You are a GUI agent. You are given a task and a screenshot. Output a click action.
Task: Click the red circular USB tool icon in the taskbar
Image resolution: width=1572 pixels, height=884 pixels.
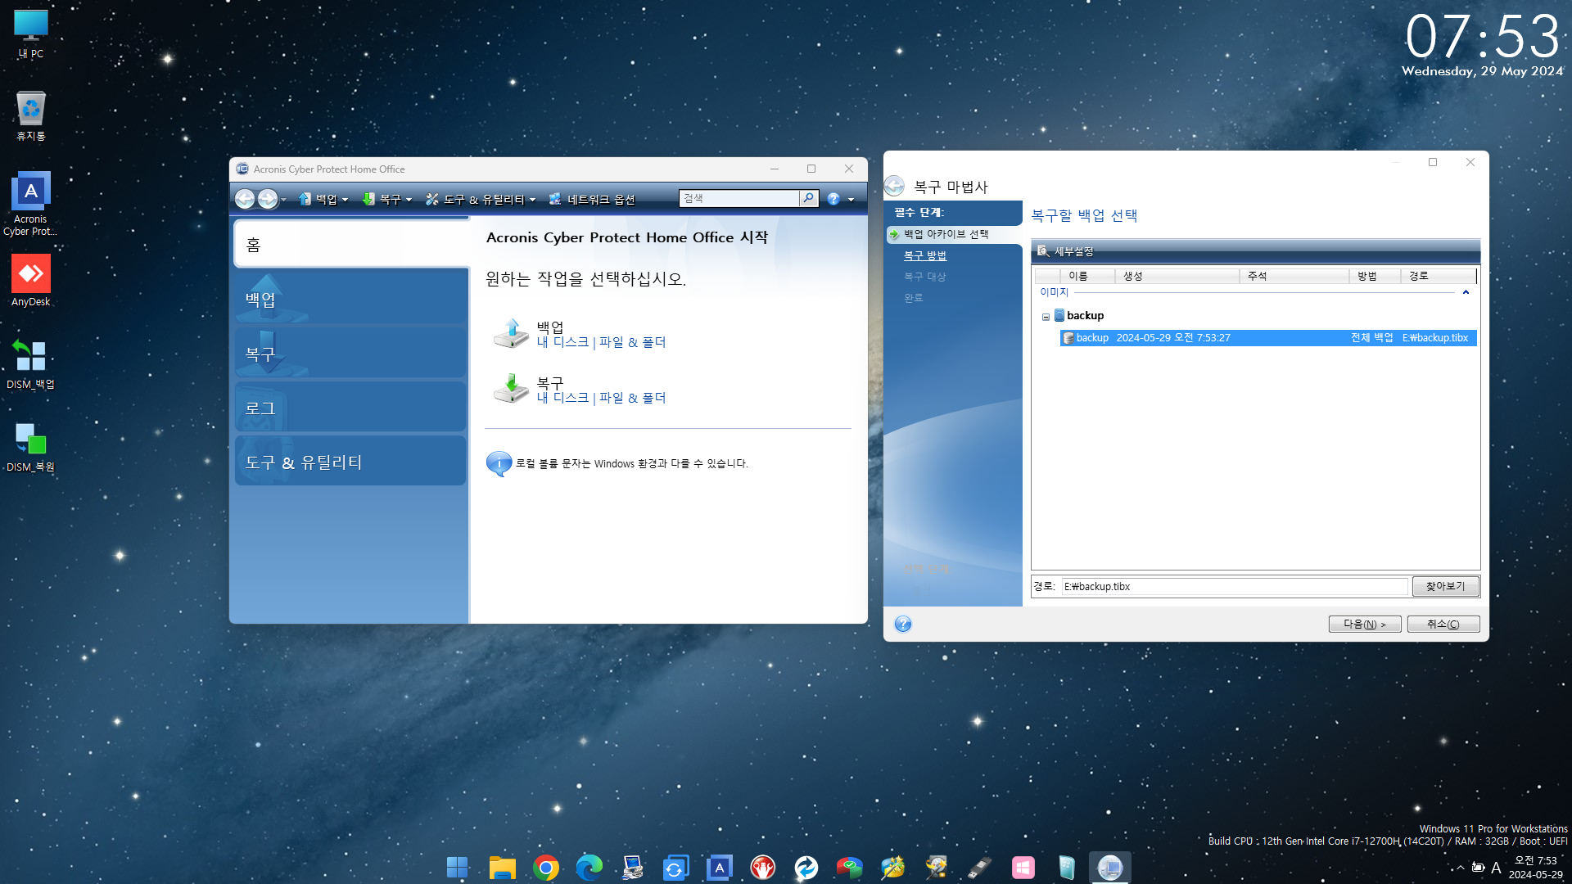[762, 868]
